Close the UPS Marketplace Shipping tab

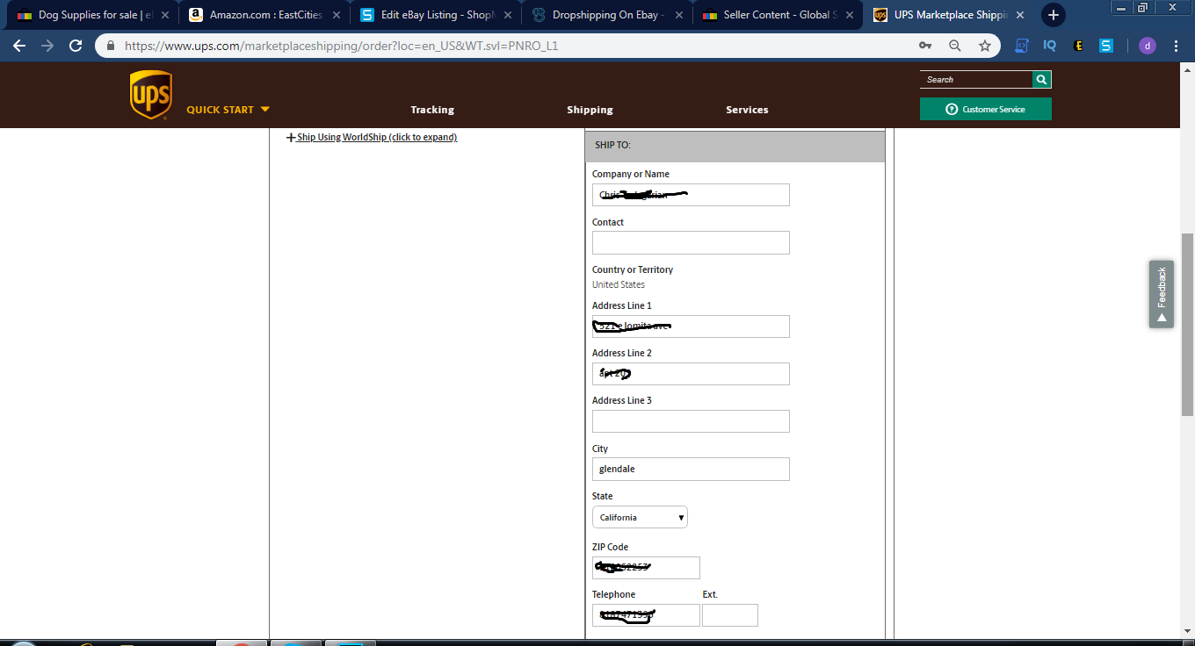pos(1020,15)
